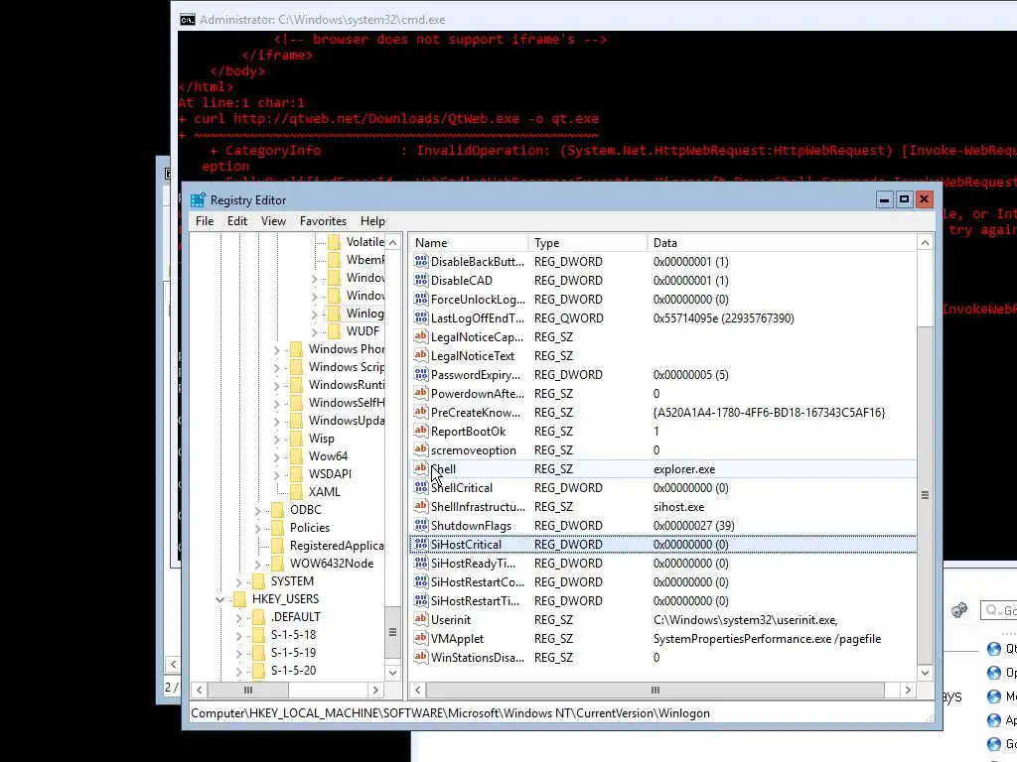Click the PreCreateKnownFolders string icon
Viewport: 1017px width, 762px height.
421,412
